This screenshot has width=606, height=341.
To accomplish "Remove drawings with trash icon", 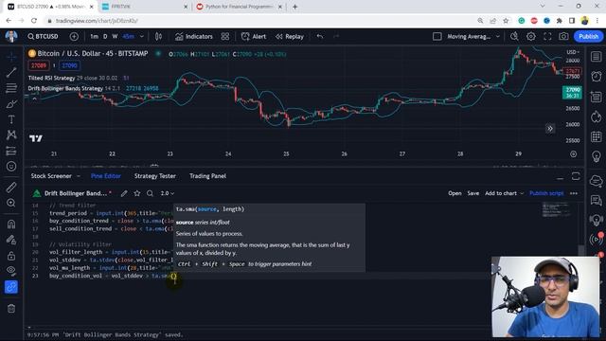I will coord(11,308).
